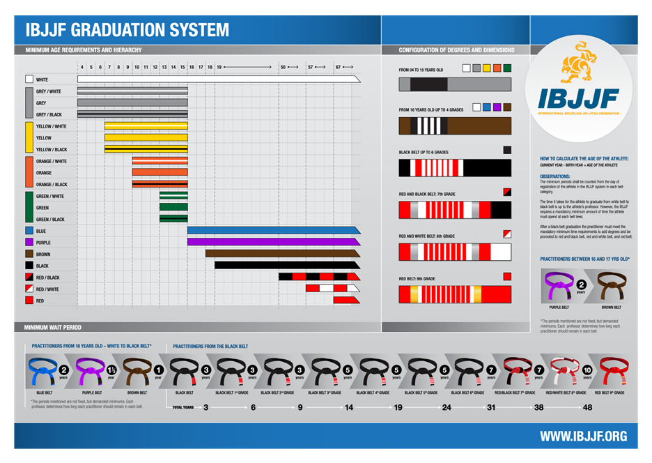Select the purple swatch next to PURPLE label
The width and height of the screenshot is (652, 463).
tap(29, 242)
